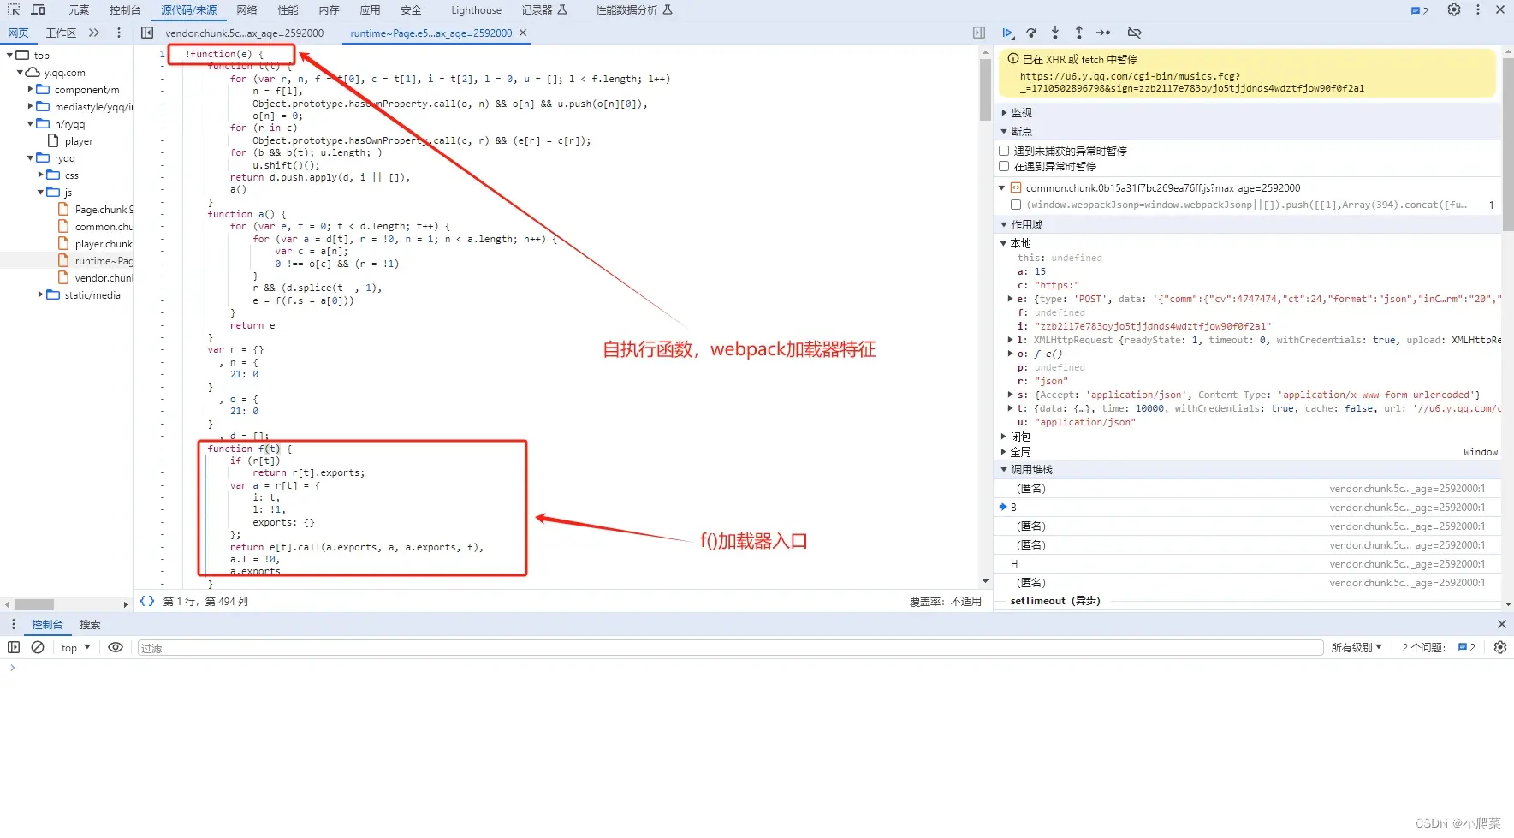
Task: Collapse the n/ryqq folder
Action: (x=30, y=123)
